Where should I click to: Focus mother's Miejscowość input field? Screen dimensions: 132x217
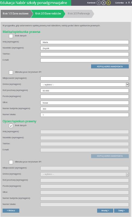[x=84, y=78]
